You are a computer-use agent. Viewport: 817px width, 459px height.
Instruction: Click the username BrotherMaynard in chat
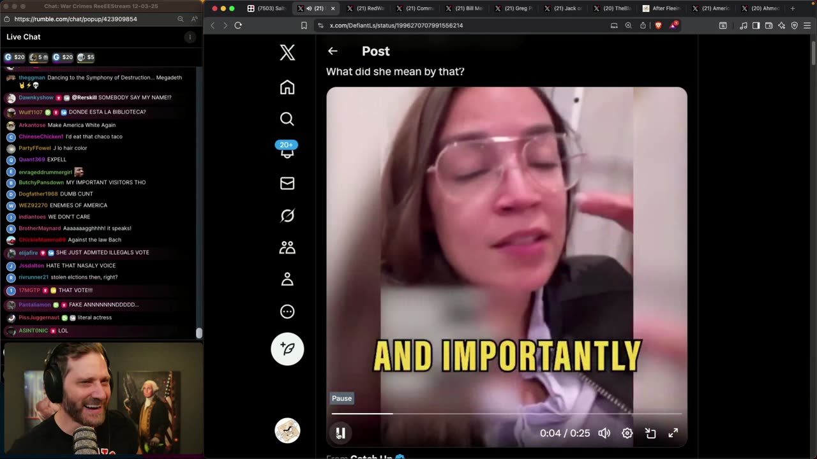(x=40, y=228)
